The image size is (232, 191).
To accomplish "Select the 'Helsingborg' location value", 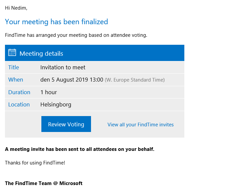I will (x=56, y=104).
